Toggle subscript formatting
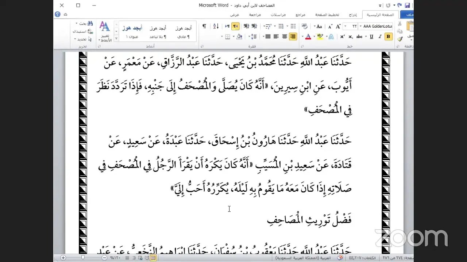This screenshot has width=467, height=262. tap(351, 36)
